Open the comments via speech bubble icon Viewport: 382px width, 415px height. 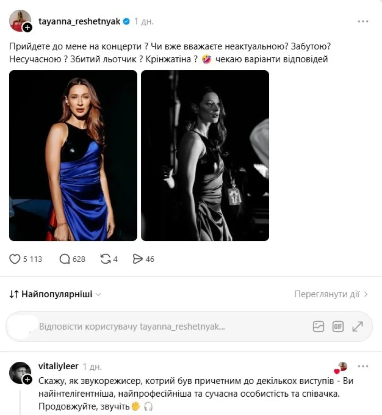[x=65, y=259]
